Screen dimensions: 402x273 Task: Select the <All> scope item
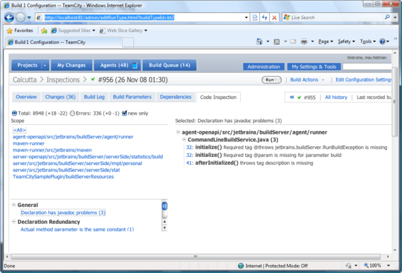click(20, 130)
